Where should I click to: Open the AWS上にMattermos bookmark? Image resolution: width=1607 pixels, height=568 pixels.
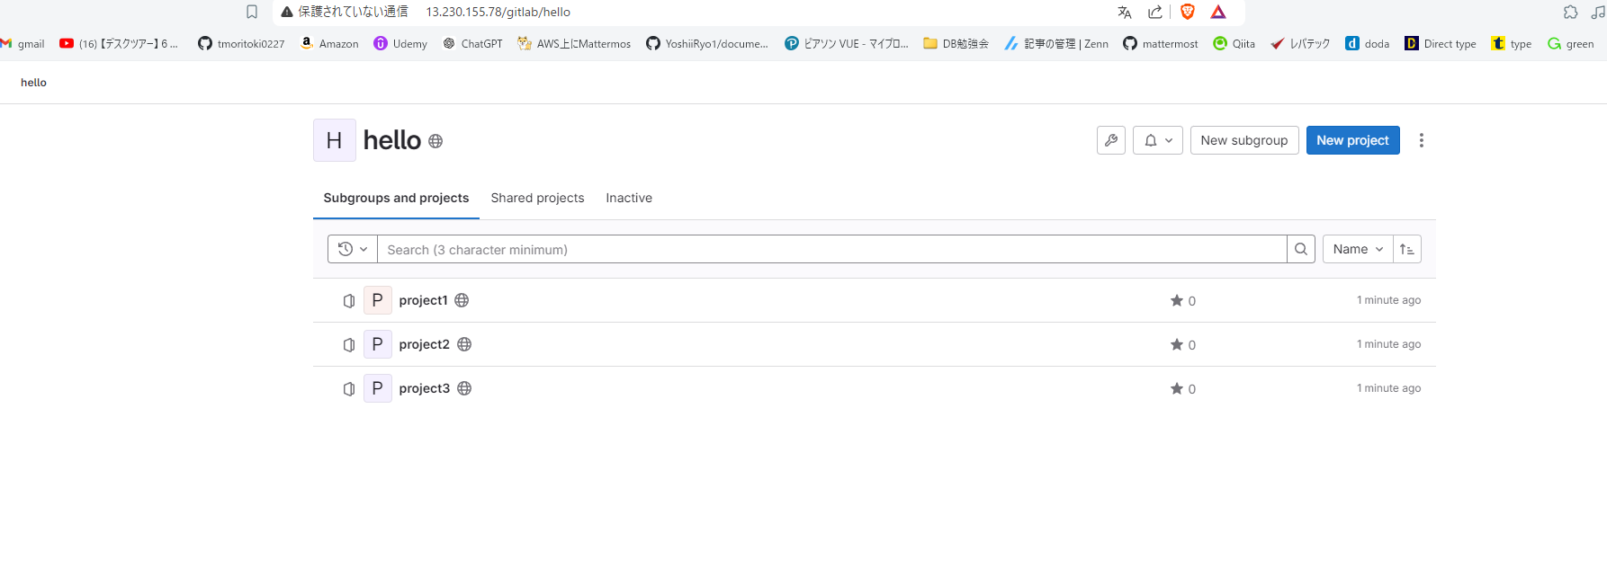coord(574,43)
